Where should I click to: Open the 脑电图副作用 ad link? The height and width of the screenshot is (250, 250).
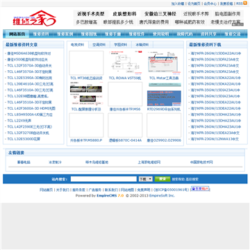[228, 14]
